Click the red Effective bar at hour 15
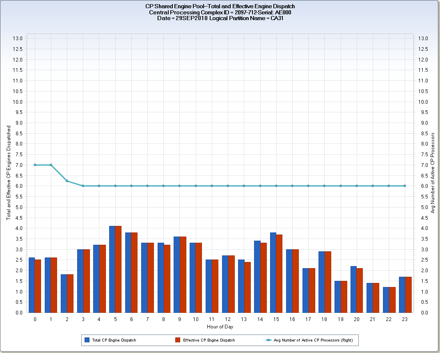The height and width of the screenshot is (353, 440). coord(279,273)
